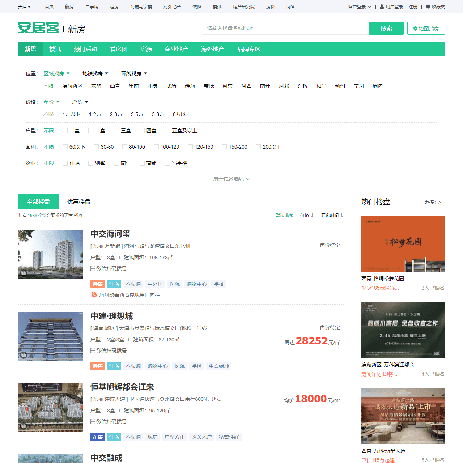Screen dimensions: 463x463
Task: Expand the 环线找房 dropdown
Action: (x=134, y=73)
